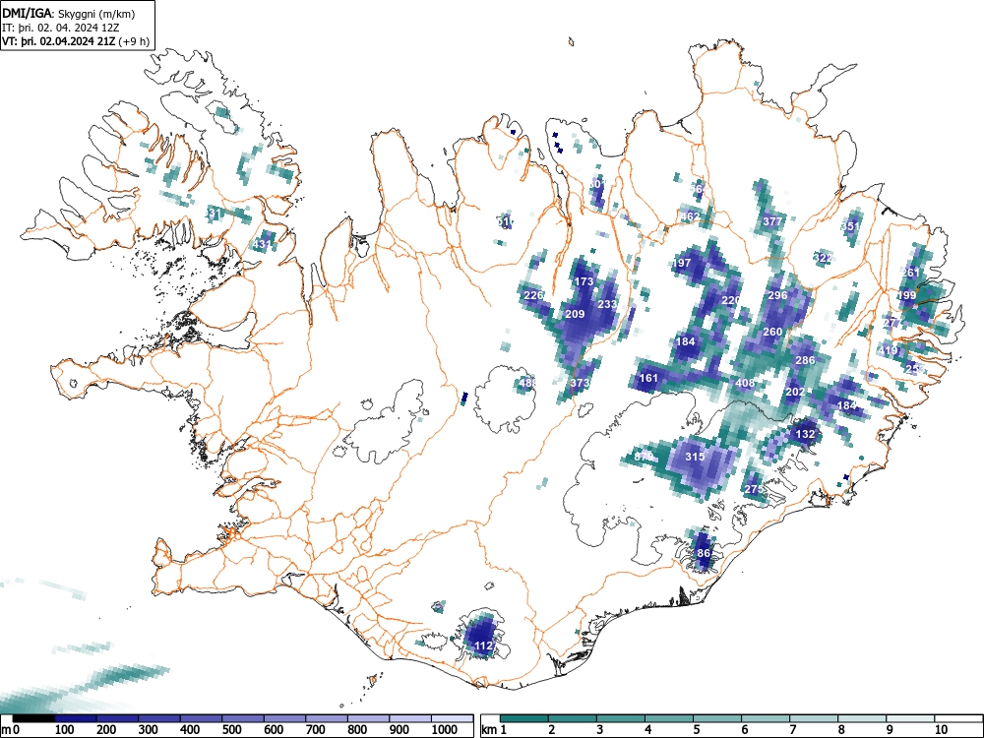Select the 462 visibility label
Image resolution: width=984 pixels, height=738 pixels.
click(690, 216)
